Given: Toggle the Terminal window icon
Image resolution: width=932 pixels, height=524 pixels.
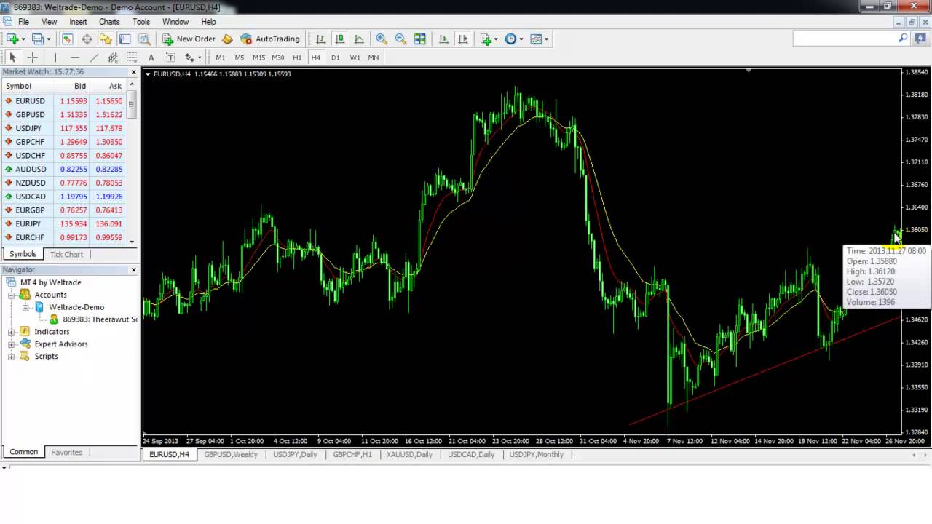Looking at the screenshot, I should point(125,39).
